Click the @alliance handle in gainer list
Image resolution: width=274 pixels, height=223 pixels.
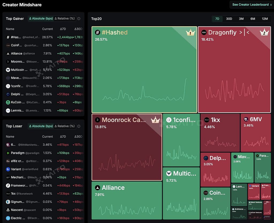click(x=29, y=53)
